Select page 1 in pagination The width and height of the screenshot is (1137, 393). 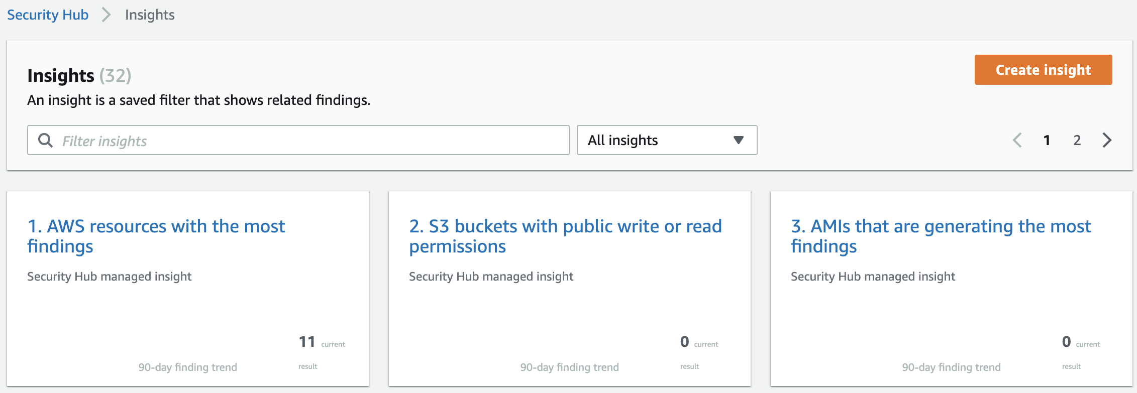(1047, 140)
